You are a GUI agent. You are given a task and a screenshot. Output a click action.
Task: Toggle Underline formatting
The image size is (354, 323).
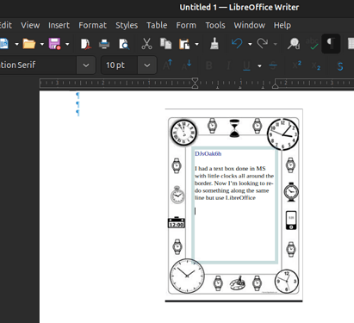(x=246, y=65)
